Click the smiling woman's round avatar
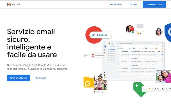The width and height of the screenshot is (171, 108). click(159, 32)
